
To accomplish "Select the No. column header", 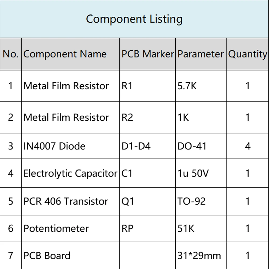I will pos(11,54).
